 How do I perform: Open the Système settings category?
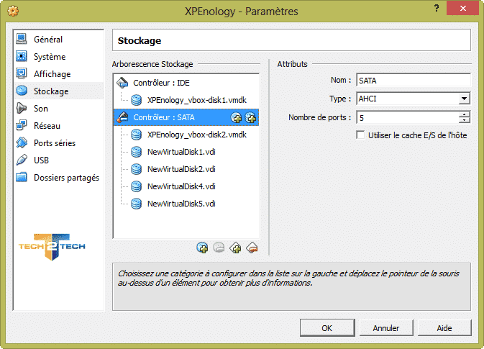tap(59, 57)
